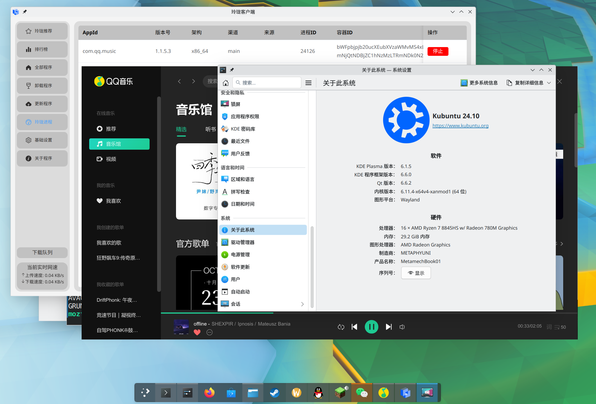Go to 全部程序 in Linglong sidebar
Viewport: 596px width, 404px height.
pos(42,67)
